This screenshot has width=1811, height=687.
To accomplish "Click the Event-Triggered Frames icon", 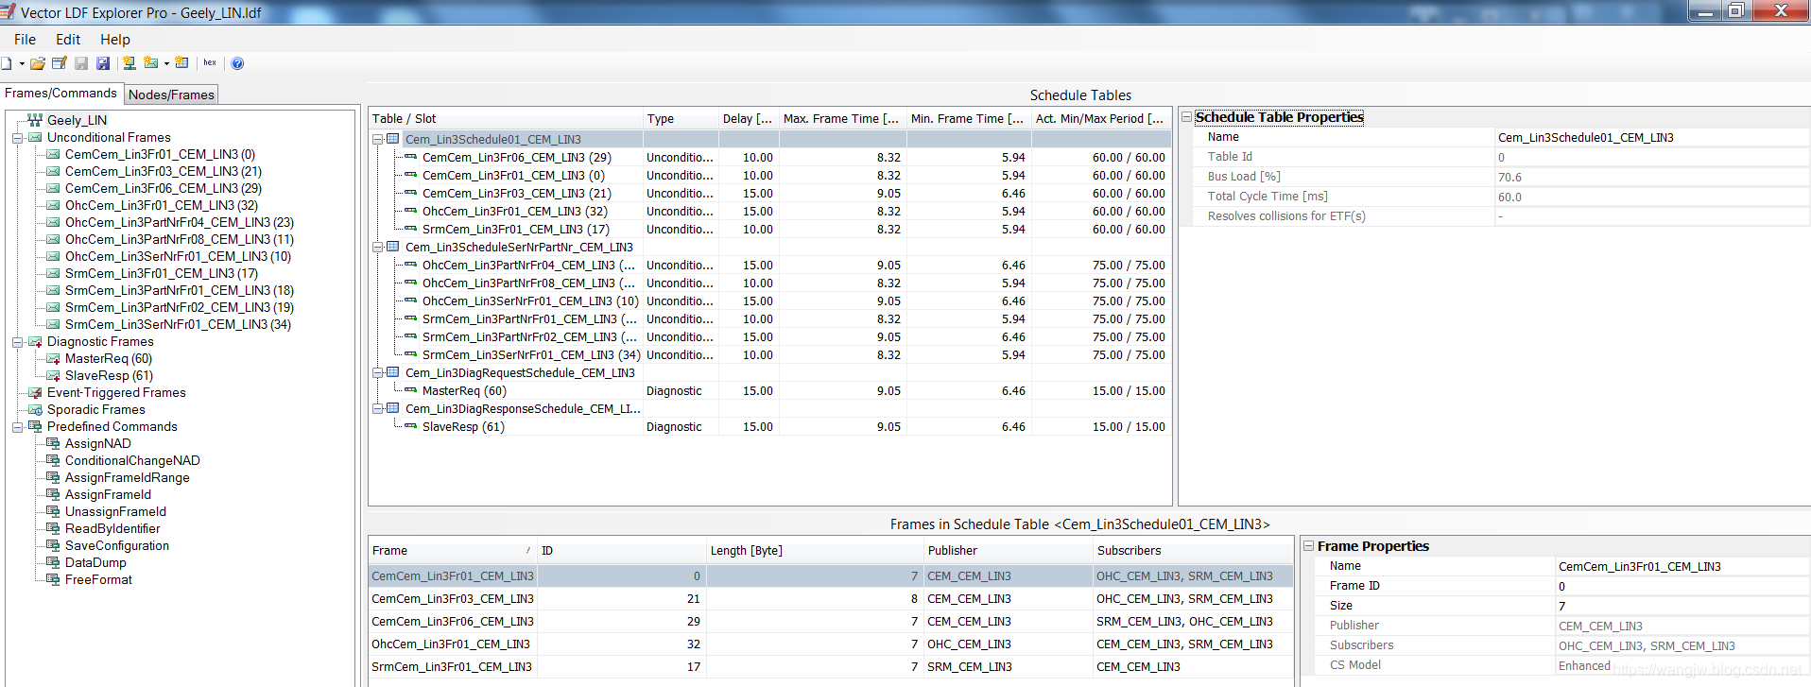I will point(35,392).
